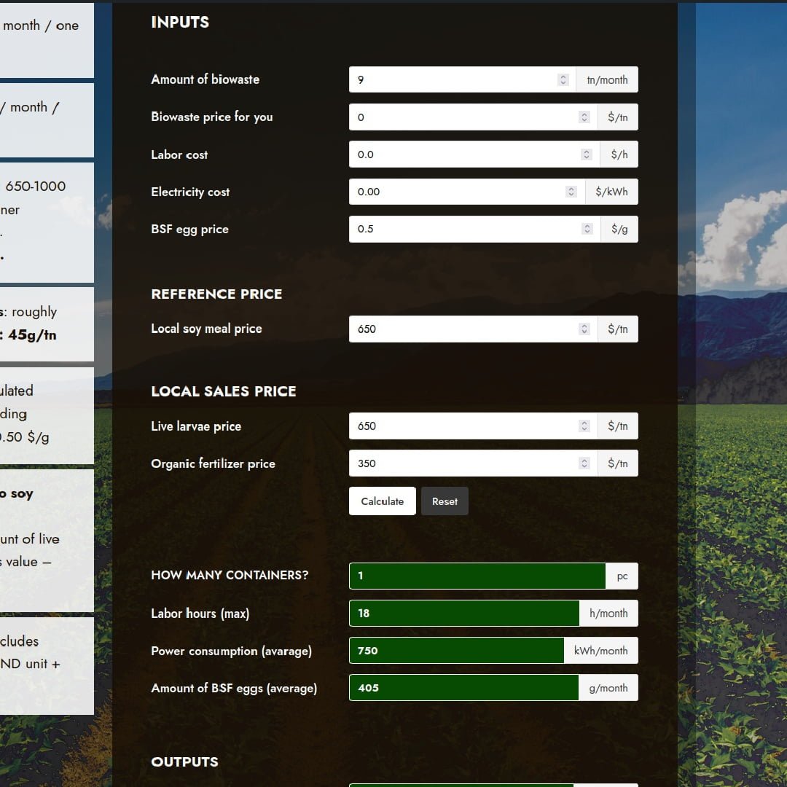Click the Power consumption result bar
The height and width of the screenshot is (787, 787).
(x=456, y=651)
